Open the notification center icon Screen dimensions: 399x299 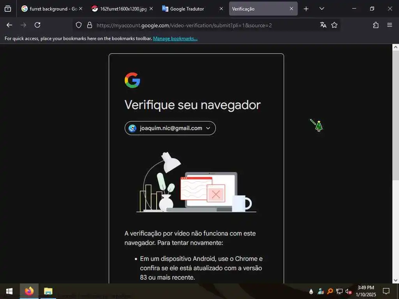386,291
